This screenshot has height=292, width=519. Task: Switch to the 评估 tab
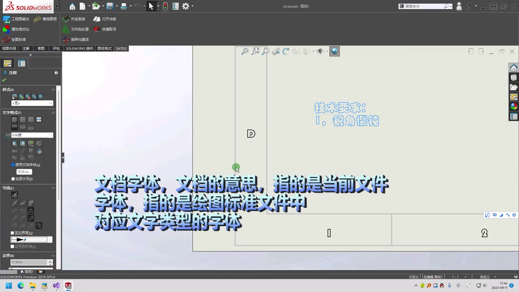click(56, 48)
